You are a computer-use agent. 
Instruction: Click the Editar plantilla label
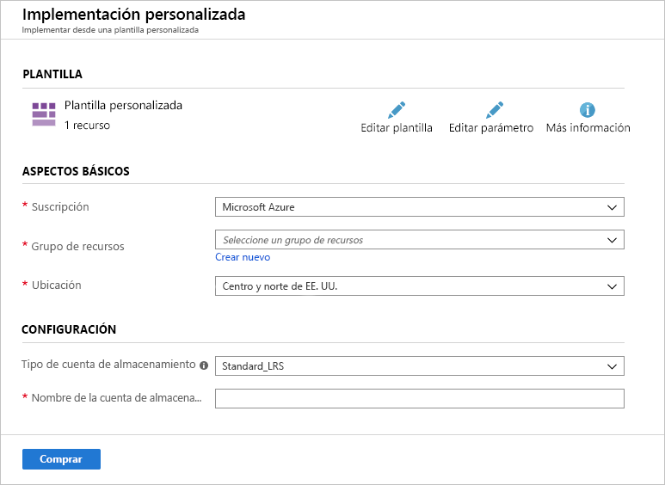397,127
